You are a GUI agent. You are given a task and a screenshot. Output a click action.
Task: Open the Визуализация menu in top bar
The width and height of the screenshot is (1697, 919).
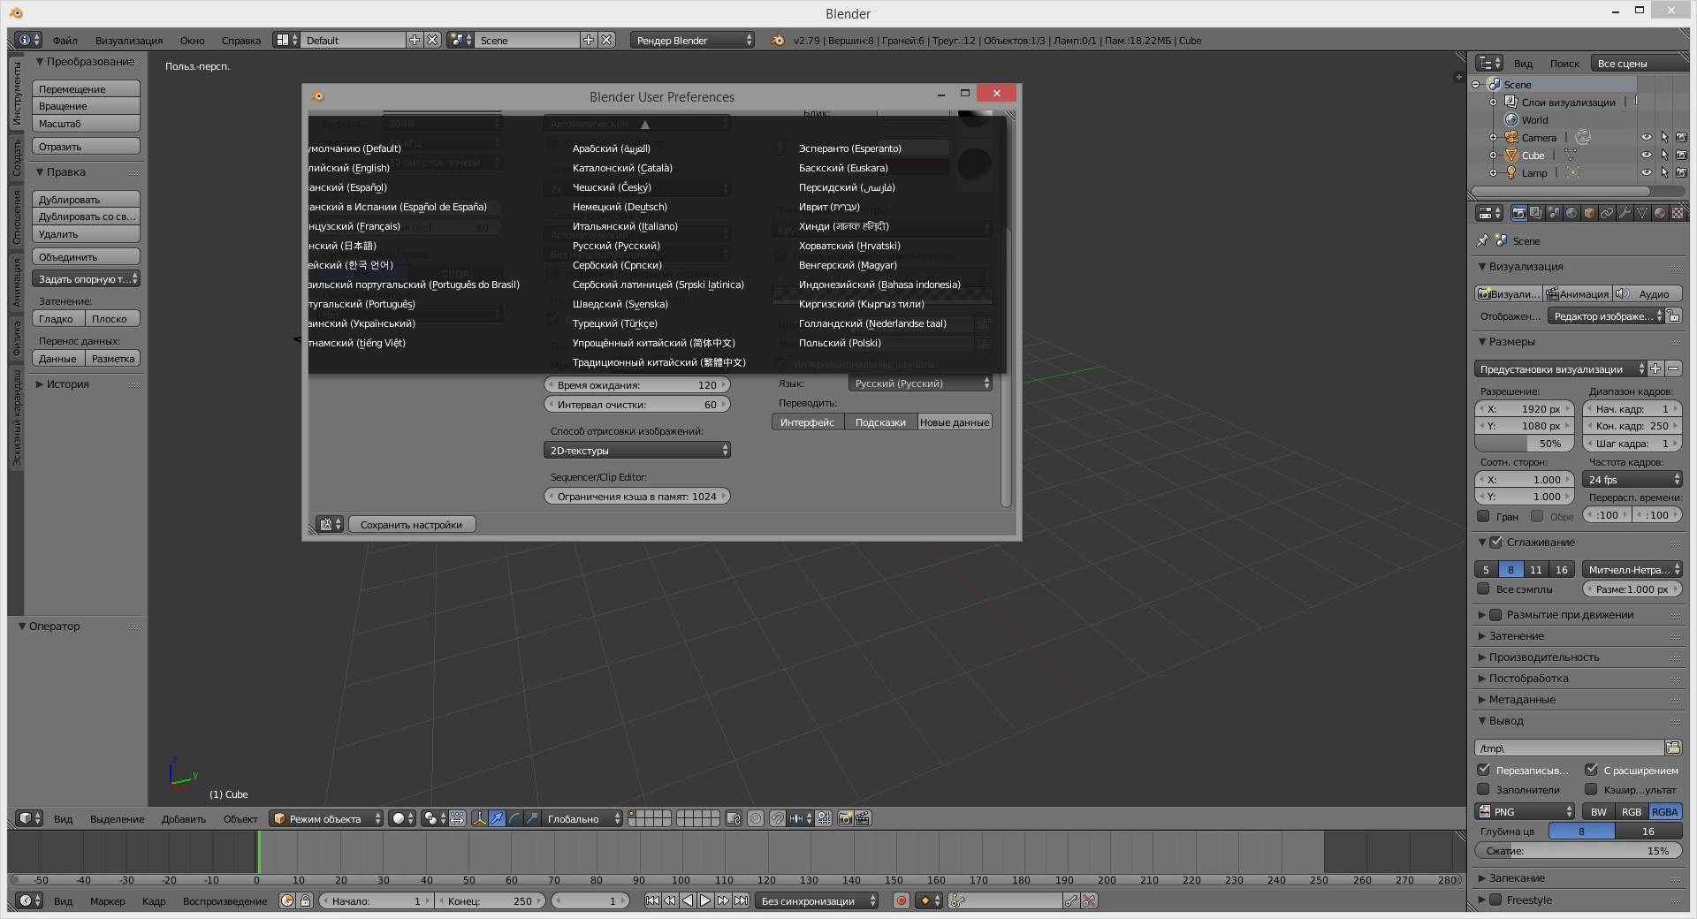[129, 40]
